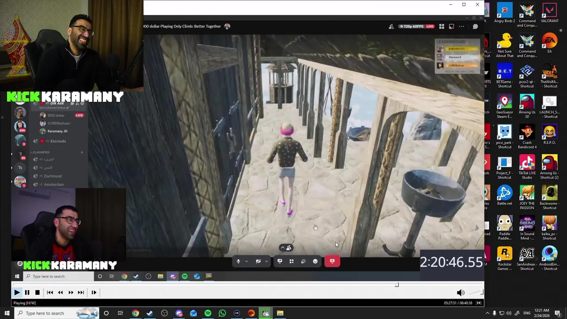Select the Project_F shortcut icon
Viewport: 567px width, 319px height.
[x=505, y=167]
